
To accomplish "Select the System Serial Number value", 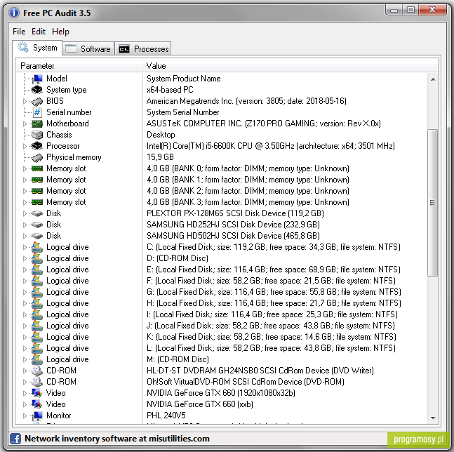I will (x=183, y=112).
